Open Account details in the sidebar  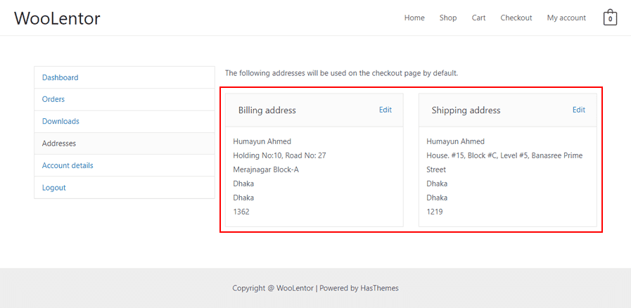[68, 166]
